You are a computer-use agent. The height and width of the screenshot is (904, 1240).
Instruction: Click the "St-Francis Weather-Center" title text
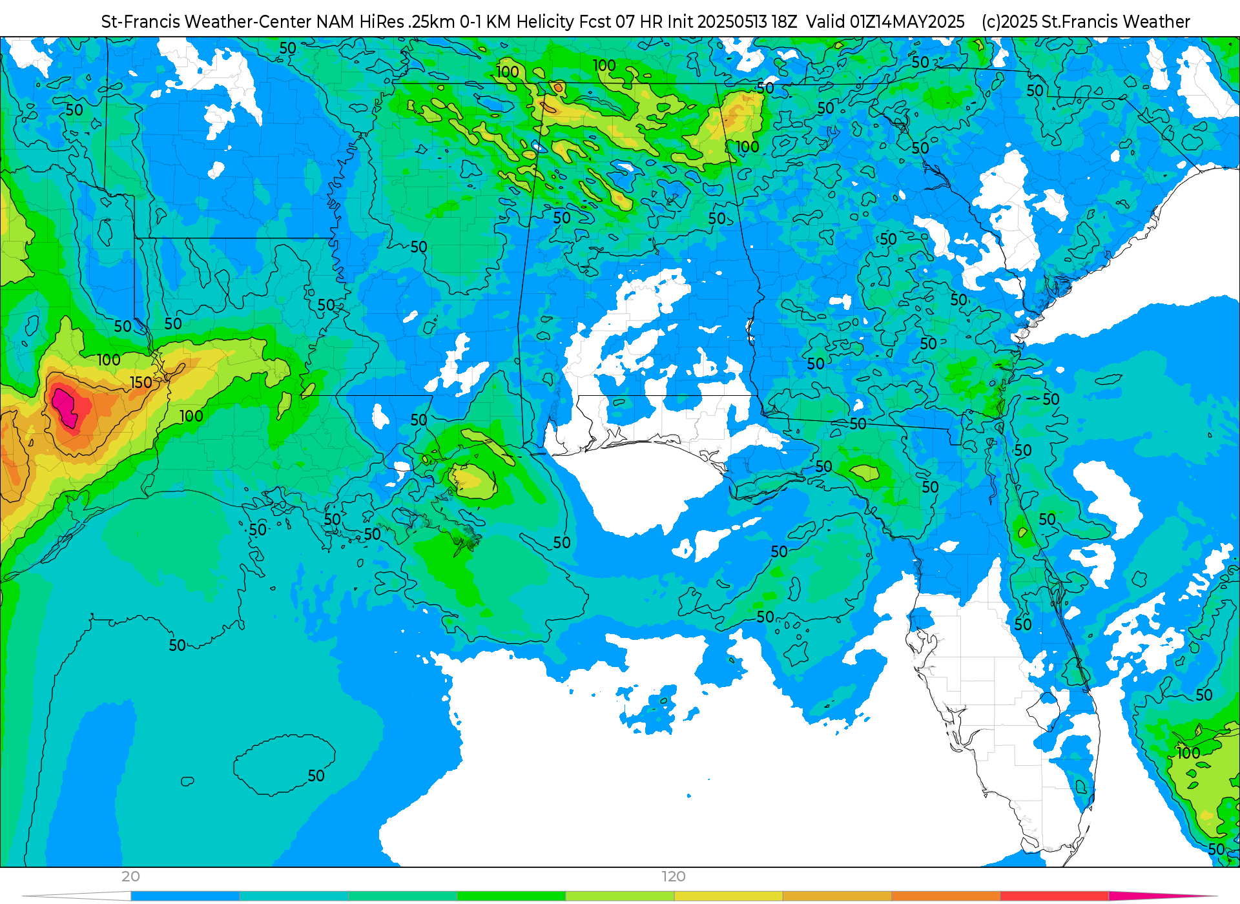(x=206, y=21)
